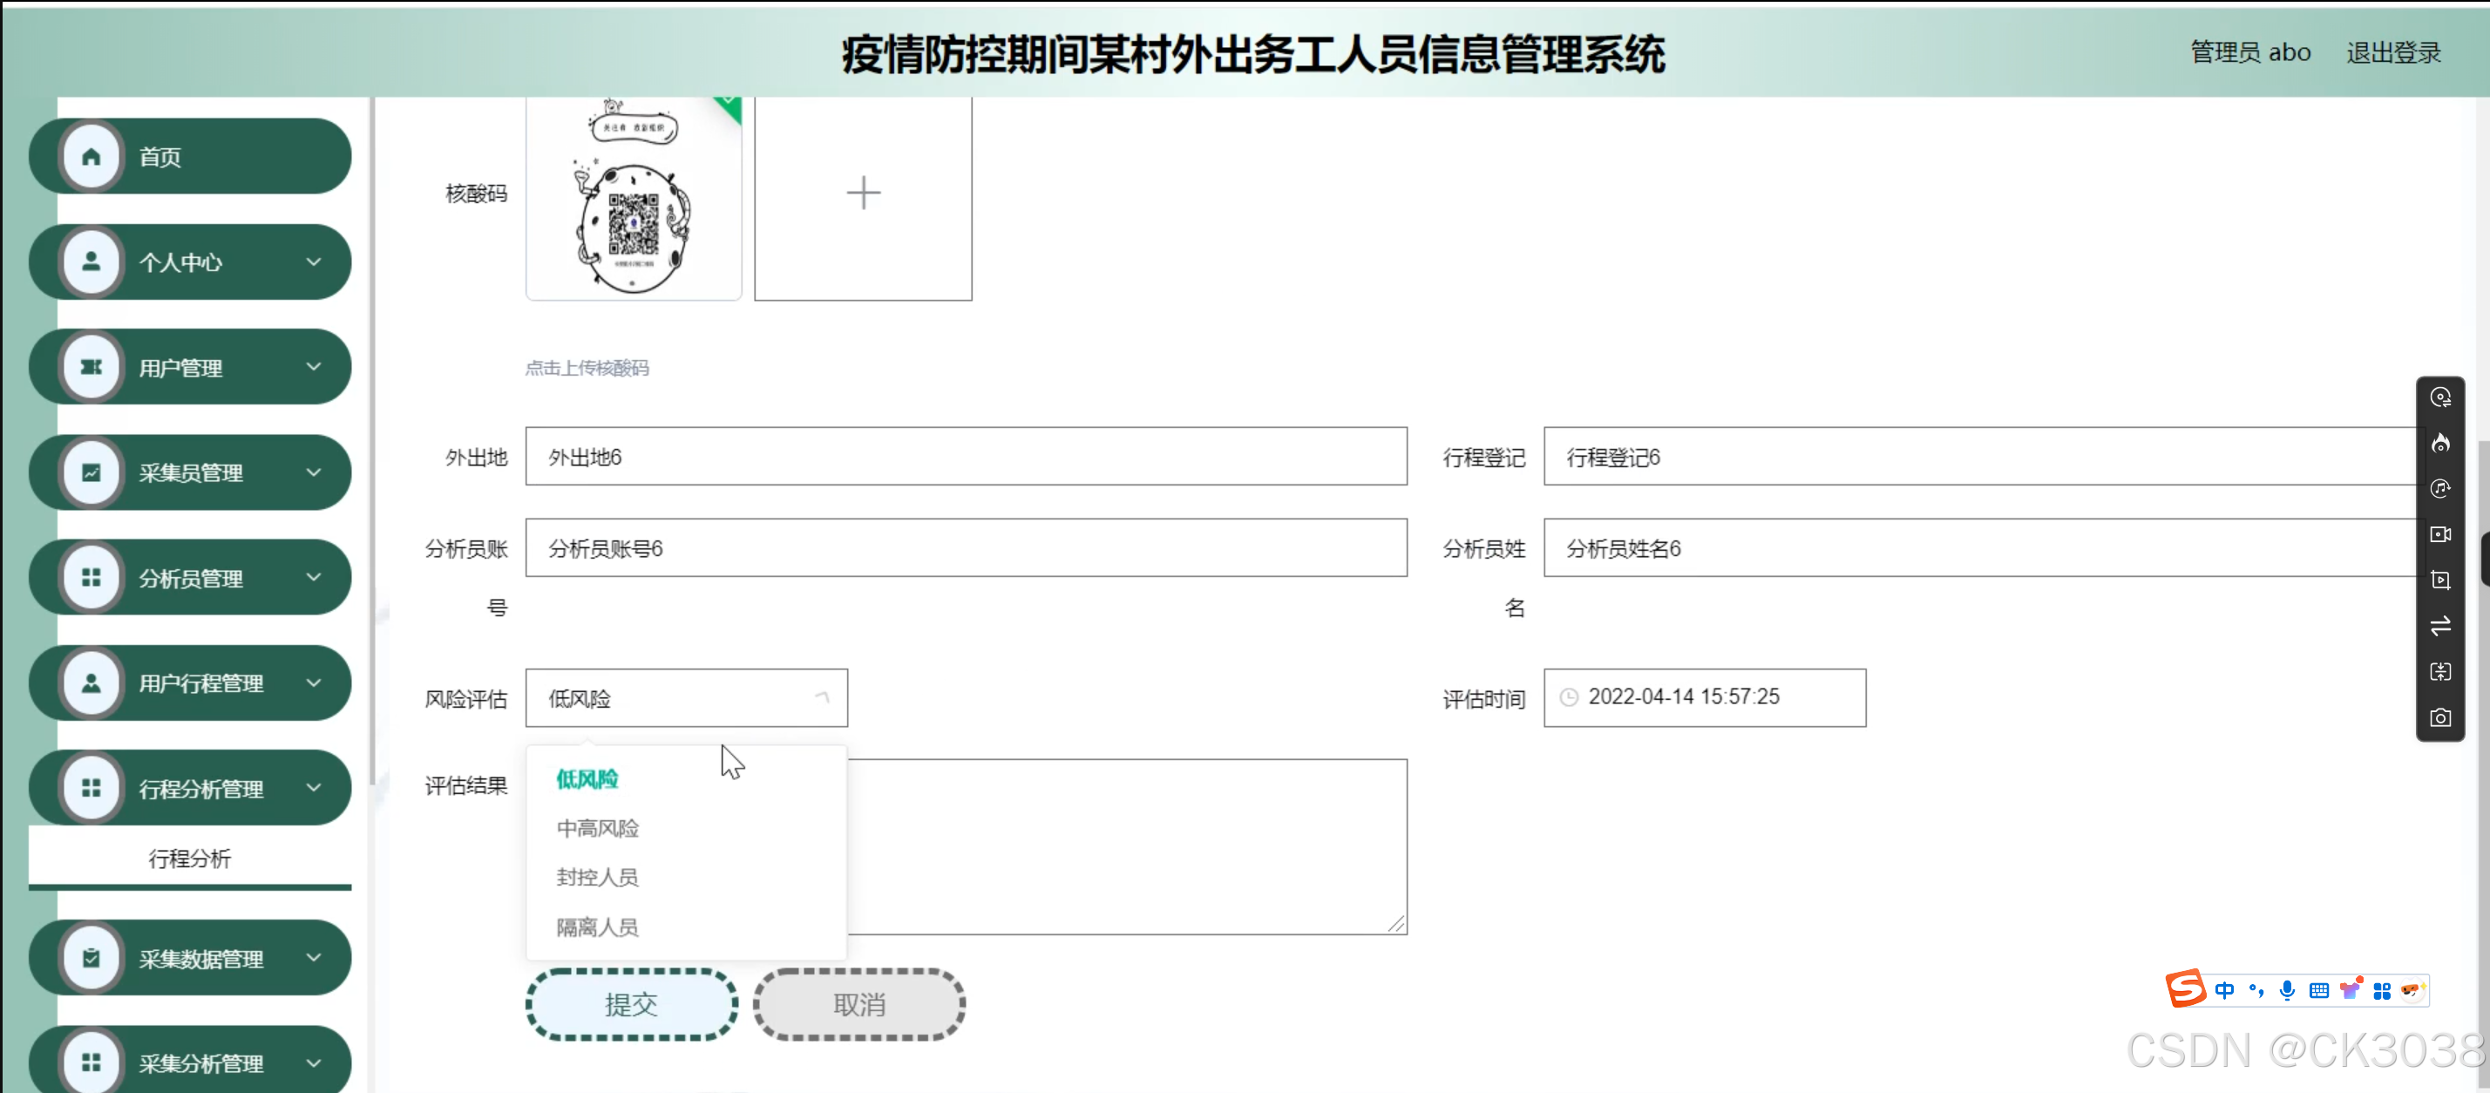Click the 采集员管理 chart icon

coord(91,472)
